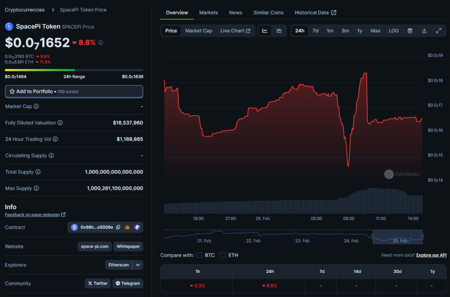Open the Similar Coins tab
This screenshot has width=450, height=297.
tap(268, 13)
